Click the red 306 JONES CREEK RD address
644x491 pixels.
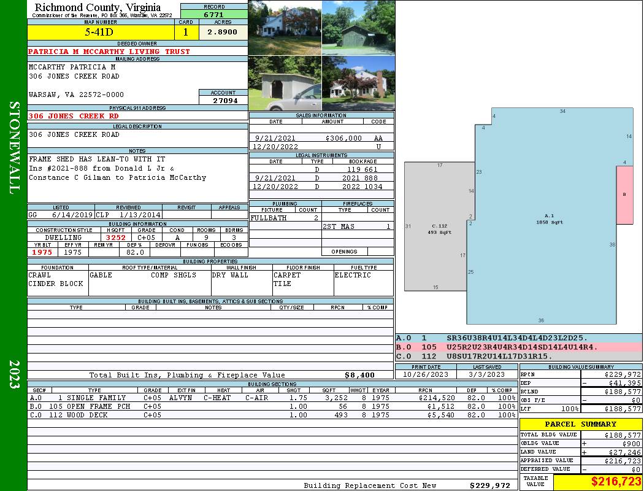74,116
